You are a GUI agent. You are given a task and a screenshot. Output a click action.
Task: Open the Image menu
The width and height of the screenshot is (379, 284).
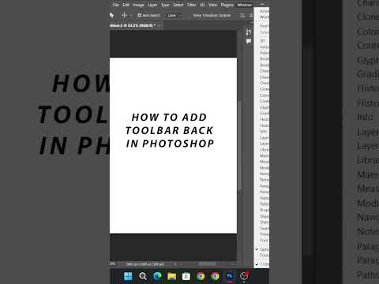[x=138, y=5]
